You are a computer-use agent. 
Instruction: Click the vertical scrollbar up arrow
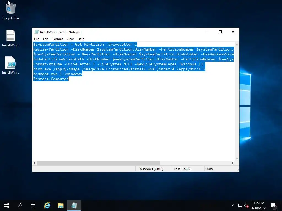(237, 44)
